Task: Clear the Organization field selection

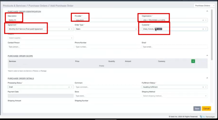Action: pyautogui.click(x=203, y=20)
